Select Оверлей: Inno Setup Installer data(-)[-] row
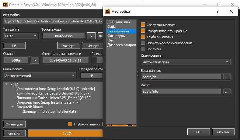240x140 pixels. click(x=48, y=102)
